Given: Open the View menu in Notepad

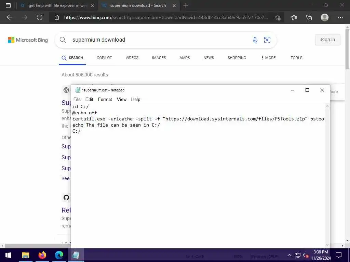Looking at the screenshot, I should coord(122,99).
